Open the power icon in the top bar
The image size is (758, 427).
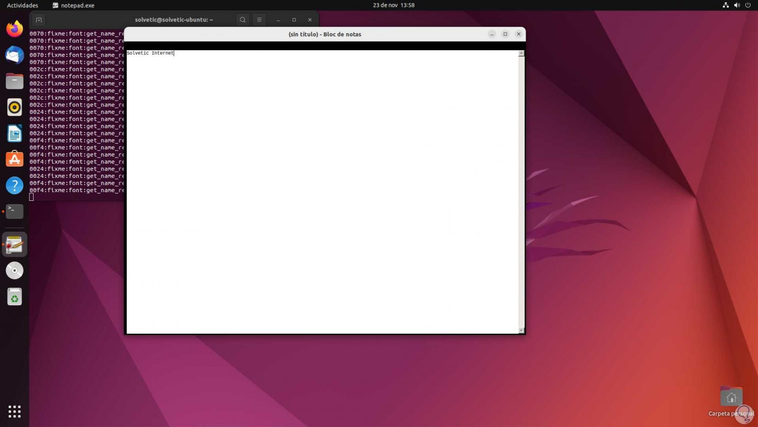[x=748, y=5]
